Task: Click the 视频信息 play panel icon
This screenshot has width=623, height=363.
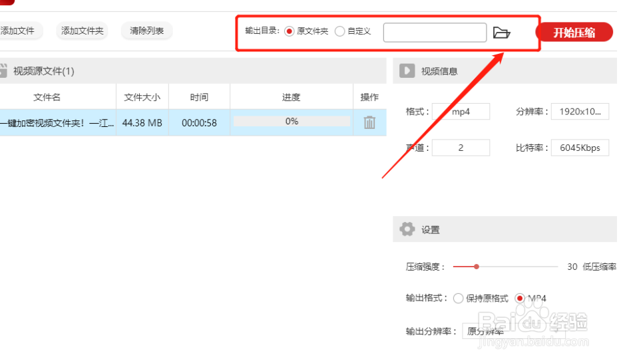Action: tap(407, 70)
